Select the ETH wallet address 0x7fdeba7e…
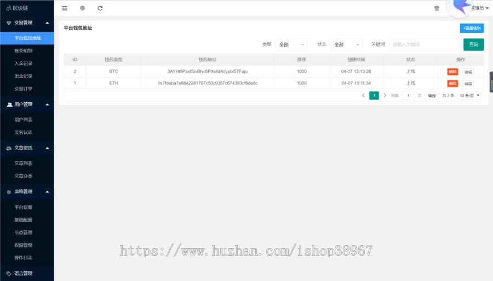 [208, 83]
